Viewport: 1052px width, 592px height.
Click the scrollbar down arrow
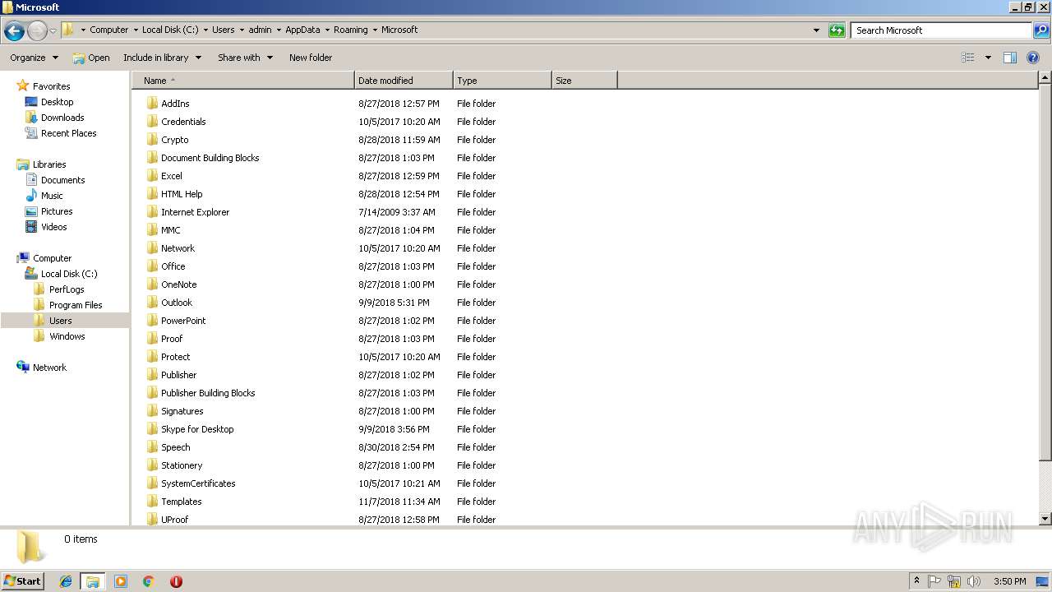pyautogui.click(x=1045, y=519)
